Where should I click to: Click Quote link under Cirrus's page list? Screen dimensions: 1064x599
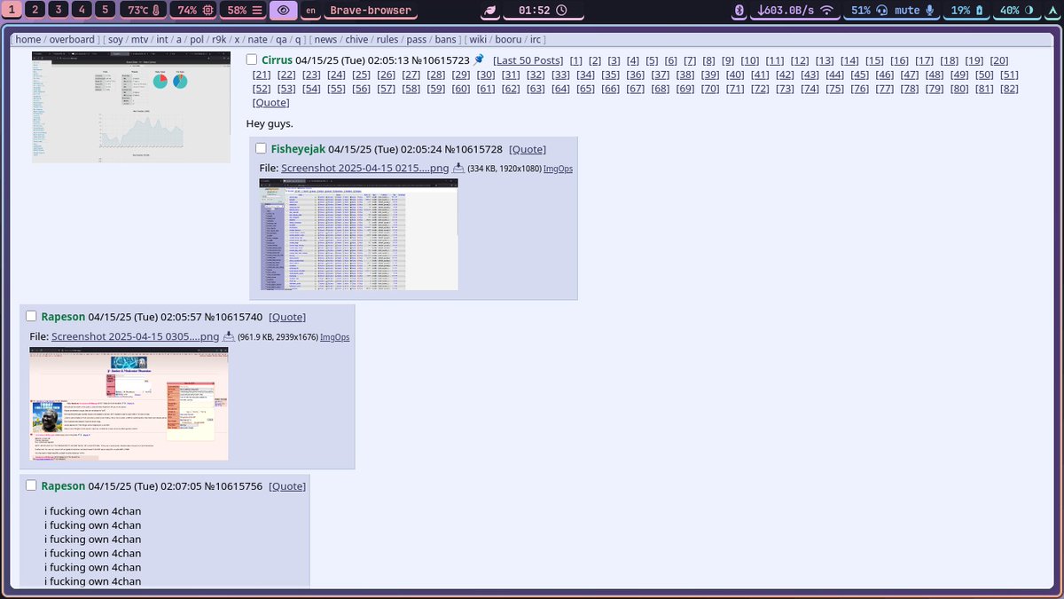coord(270,103)
